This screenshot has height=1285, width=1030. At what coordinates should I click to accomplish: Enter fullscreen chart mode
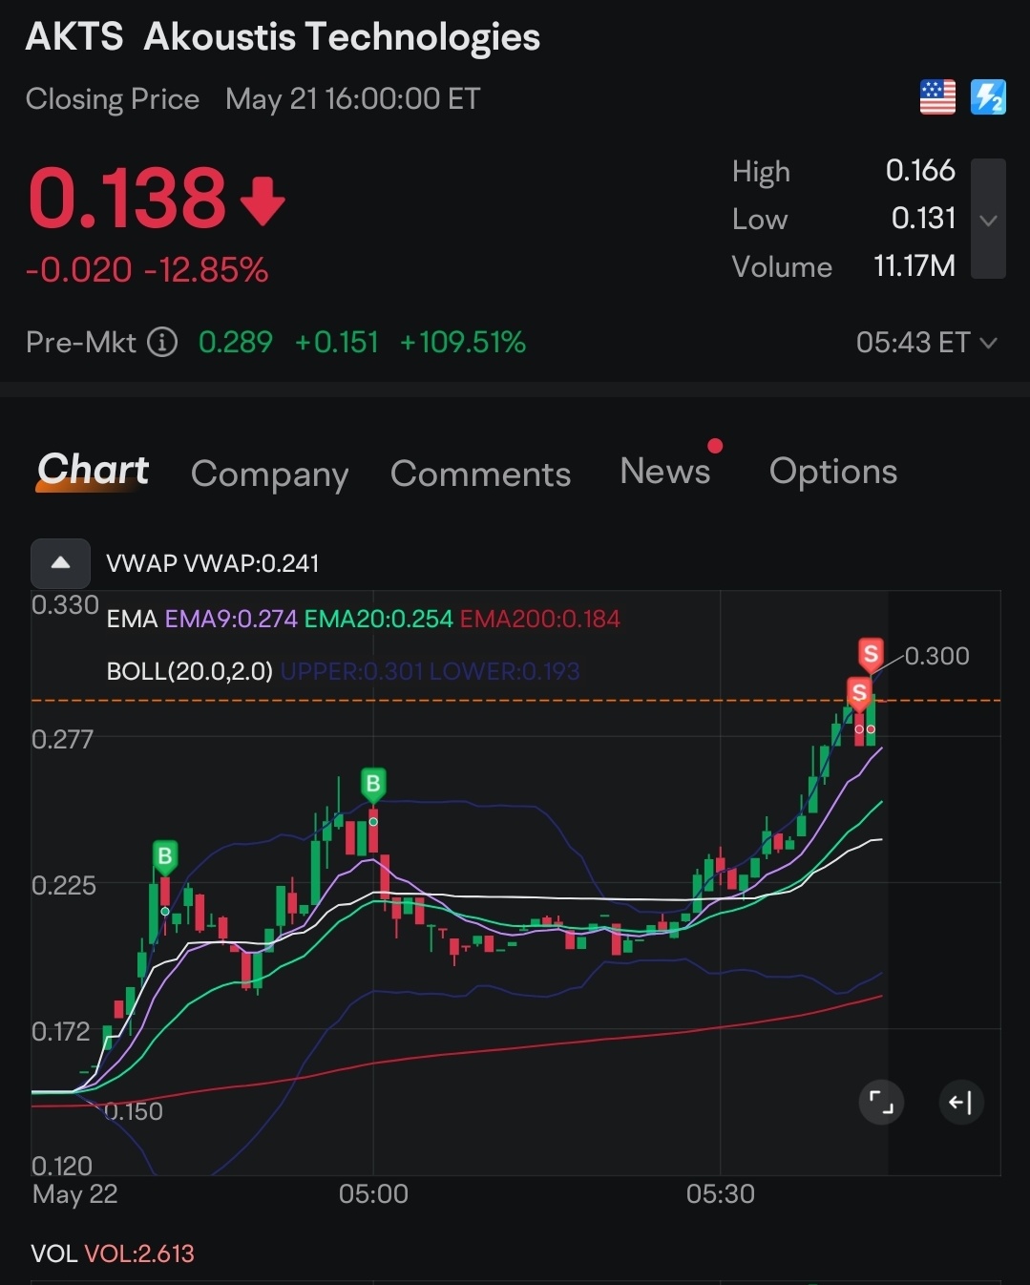881,1103
